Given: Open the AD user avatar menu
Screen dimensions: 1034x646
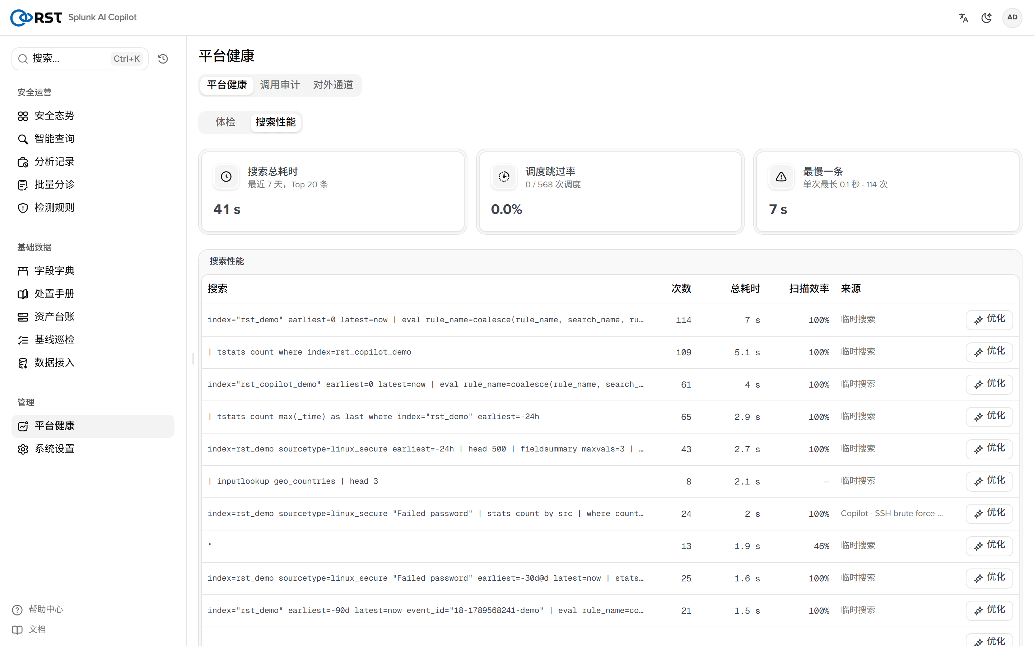Looking at the screenshot, I should click(x=1012, y=18).
